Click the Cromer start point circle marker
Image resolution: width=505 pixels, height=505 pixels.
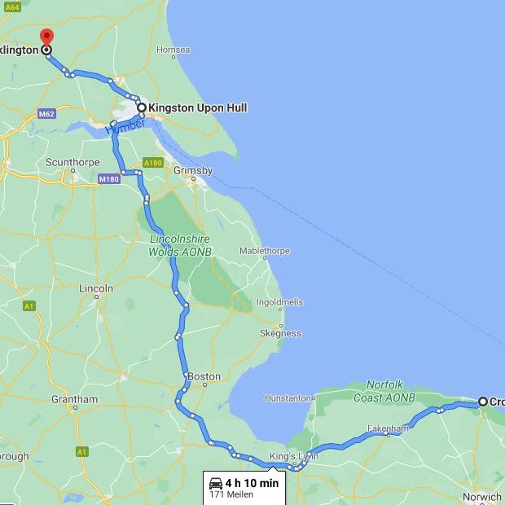[482, 402]
